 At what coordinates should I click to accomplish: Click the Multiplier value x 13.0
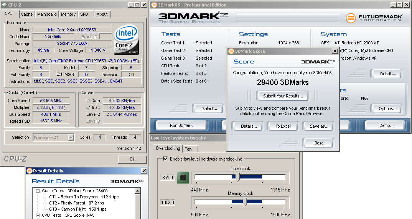tap(51, 107)
